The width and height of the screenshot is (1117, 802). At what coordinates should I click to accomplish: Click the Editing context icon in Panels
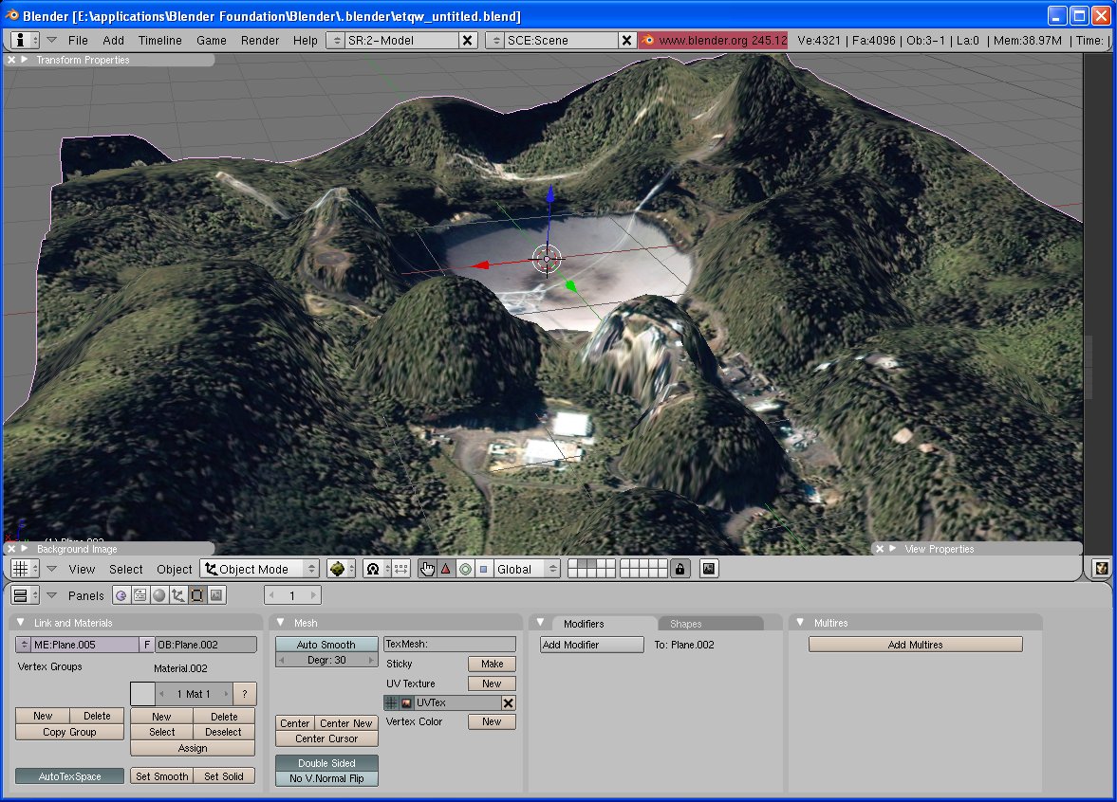pos(197,595)
